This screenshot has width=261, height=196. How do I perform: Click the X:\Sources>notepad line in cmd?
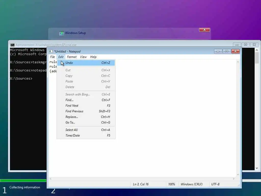(28, 70)
